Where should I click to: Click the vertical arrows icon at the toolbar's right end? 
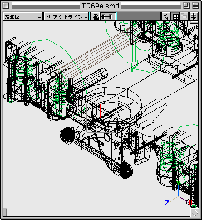[x=194, y=17]
